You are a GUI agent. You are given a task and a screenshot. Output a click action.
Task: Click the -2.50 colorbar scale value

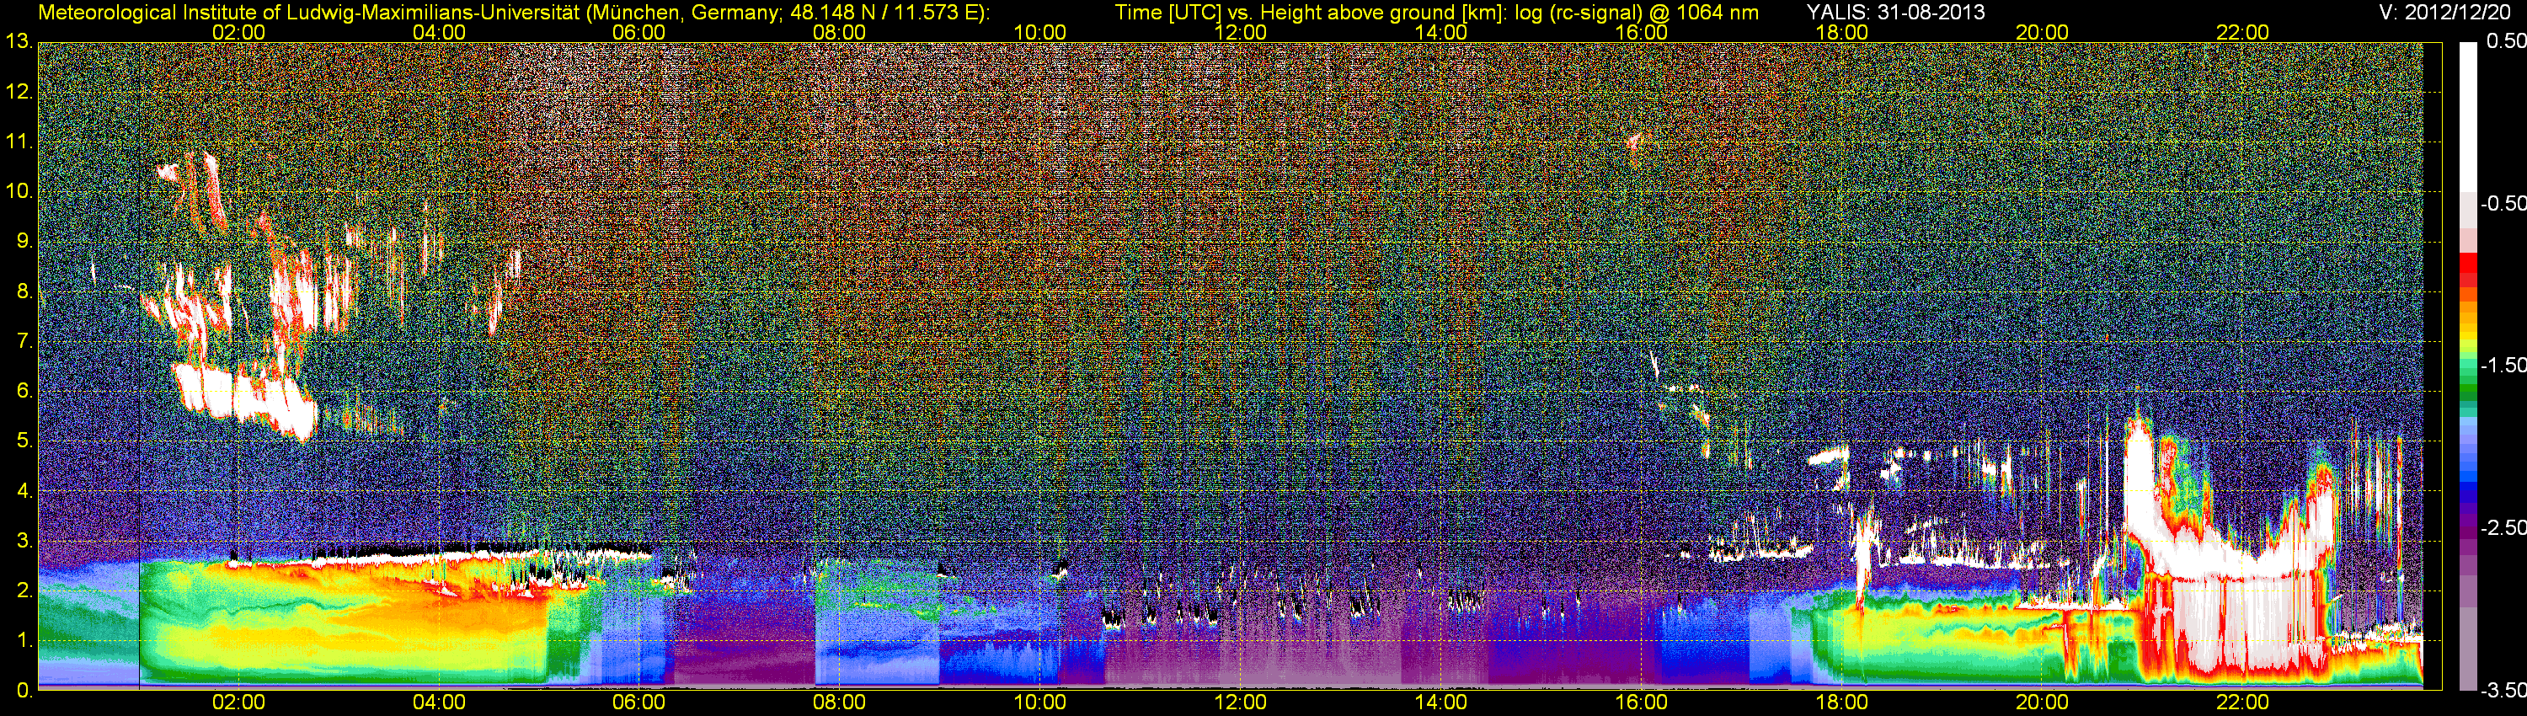point(2503,527)
